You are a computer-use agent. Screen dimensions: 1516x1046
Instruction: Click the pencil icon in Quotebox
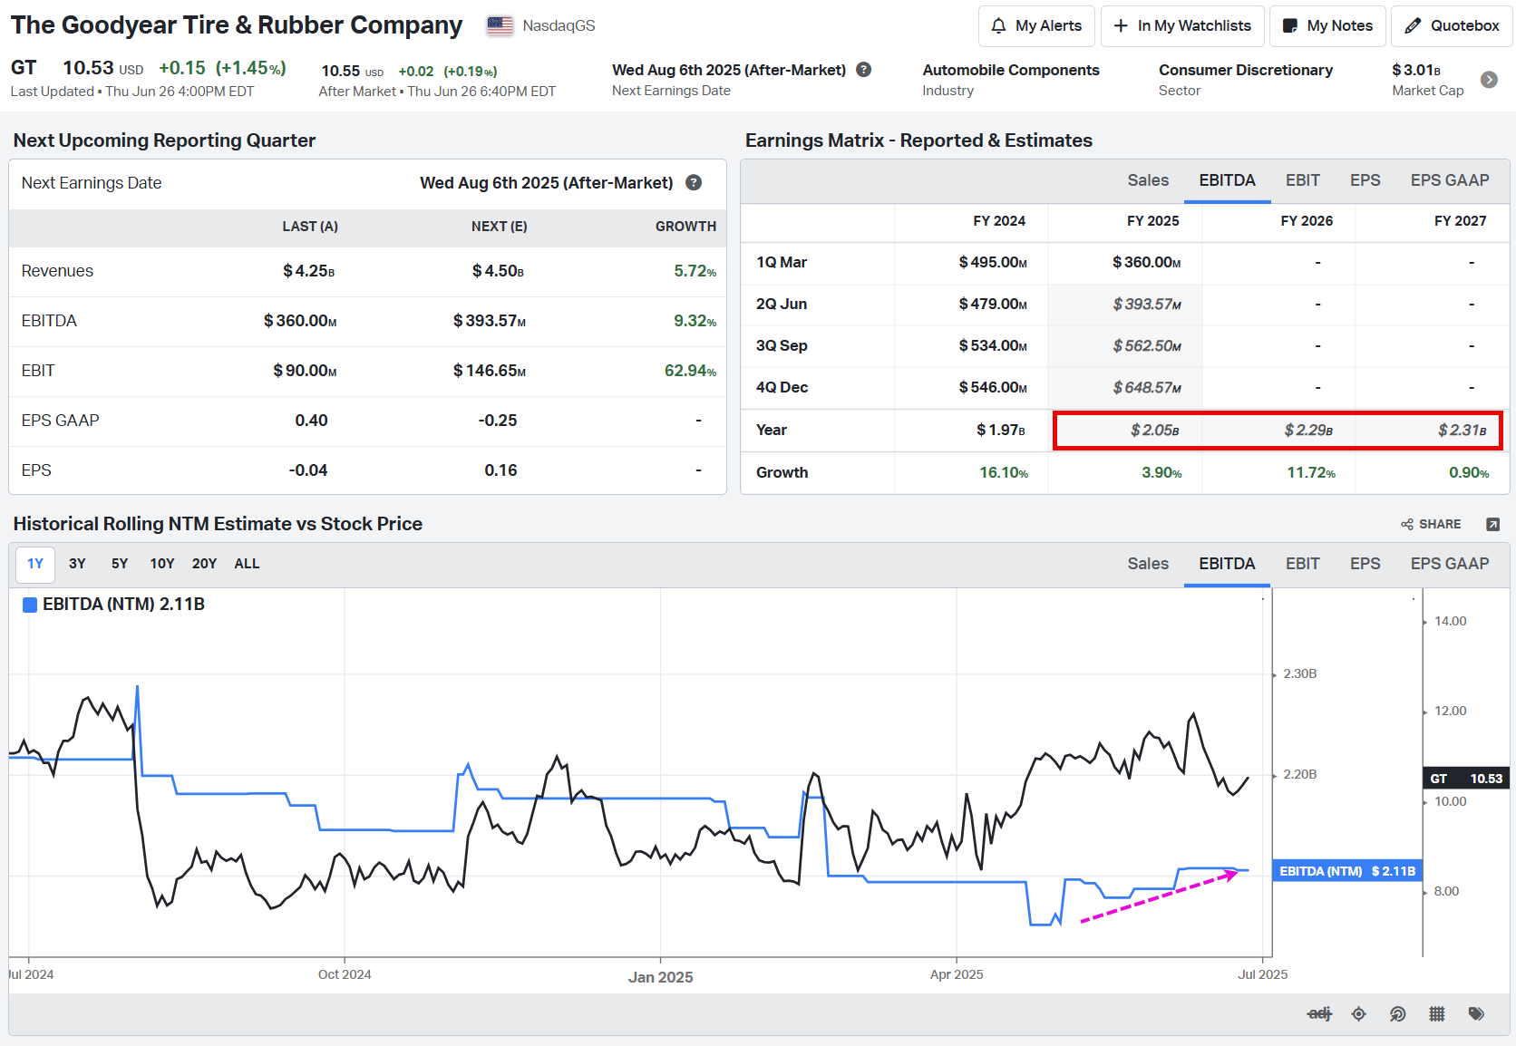1413,26
